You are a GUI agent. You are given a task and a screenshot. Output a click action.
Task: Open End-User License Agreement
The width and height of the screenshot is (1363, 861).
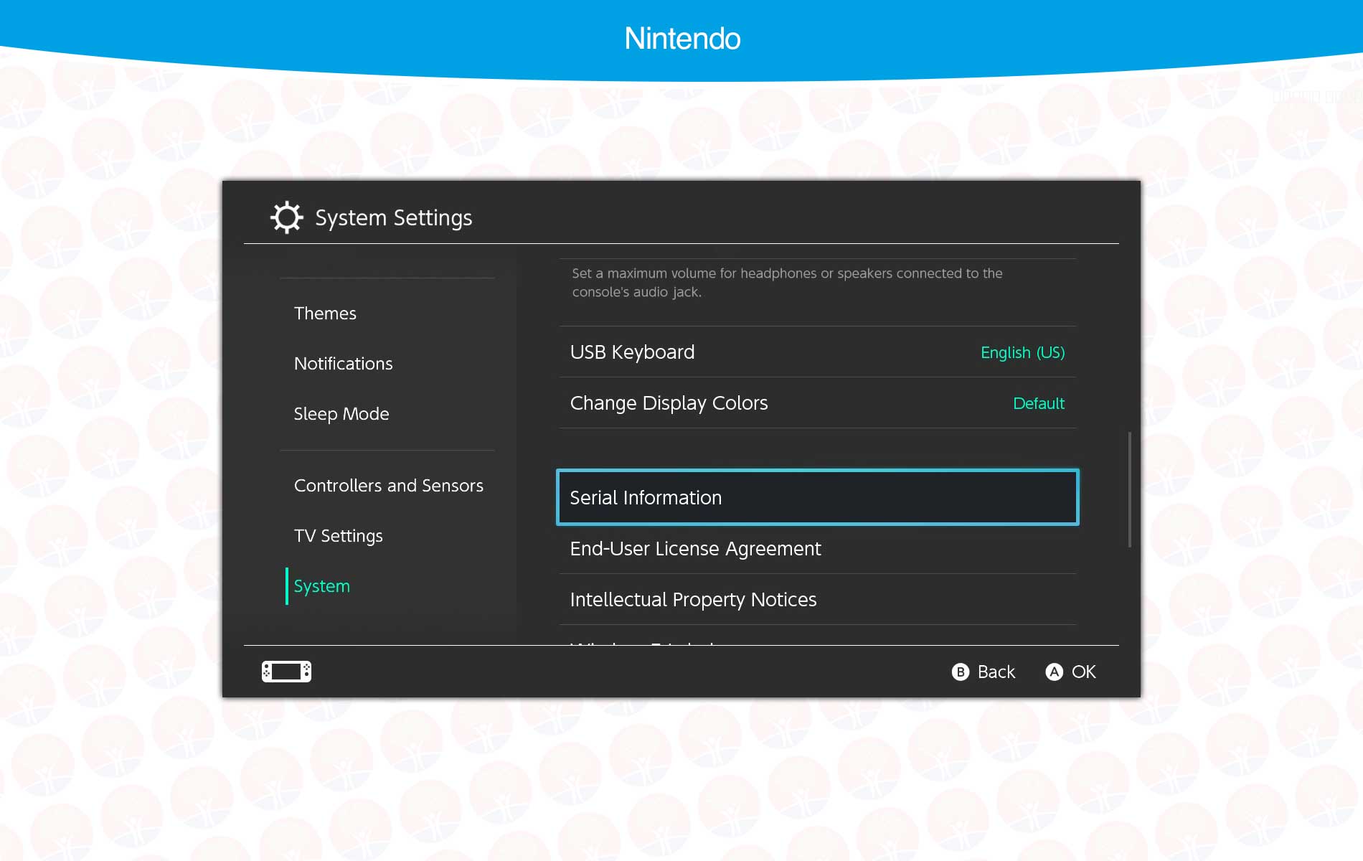818,549
